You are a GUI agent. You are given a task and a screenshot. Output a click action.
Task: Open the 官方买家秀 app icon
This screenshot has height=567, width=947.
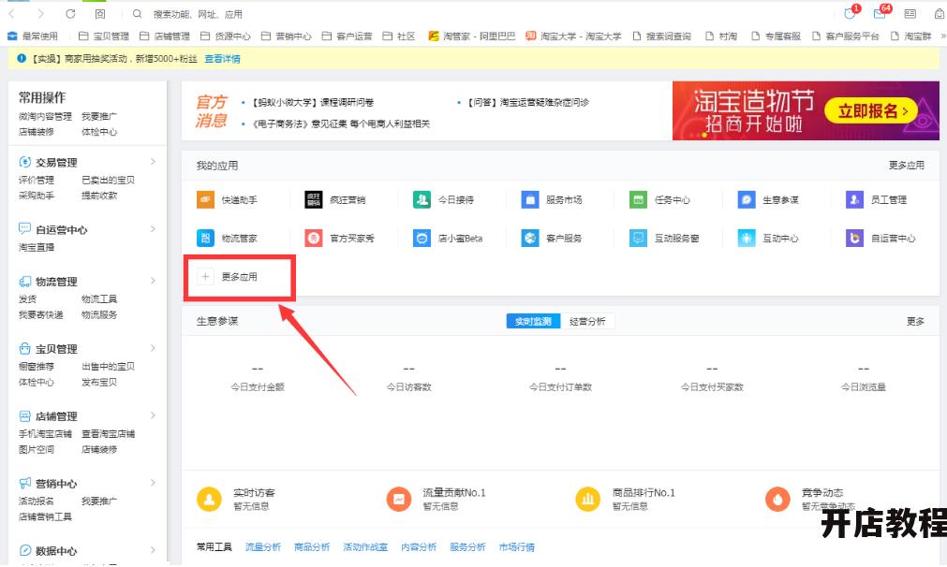click(314, 239)
